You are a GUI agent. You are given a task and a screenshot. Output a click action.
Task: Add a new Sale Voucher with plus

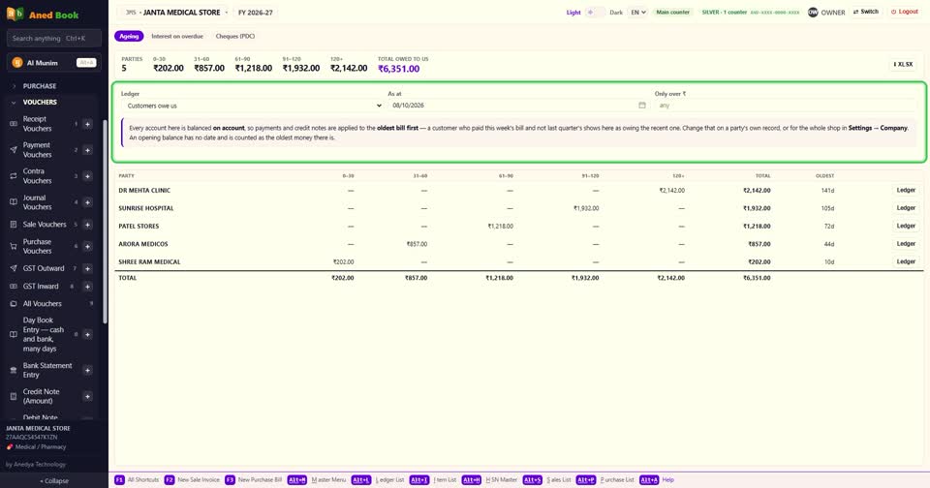coord(87,225)
